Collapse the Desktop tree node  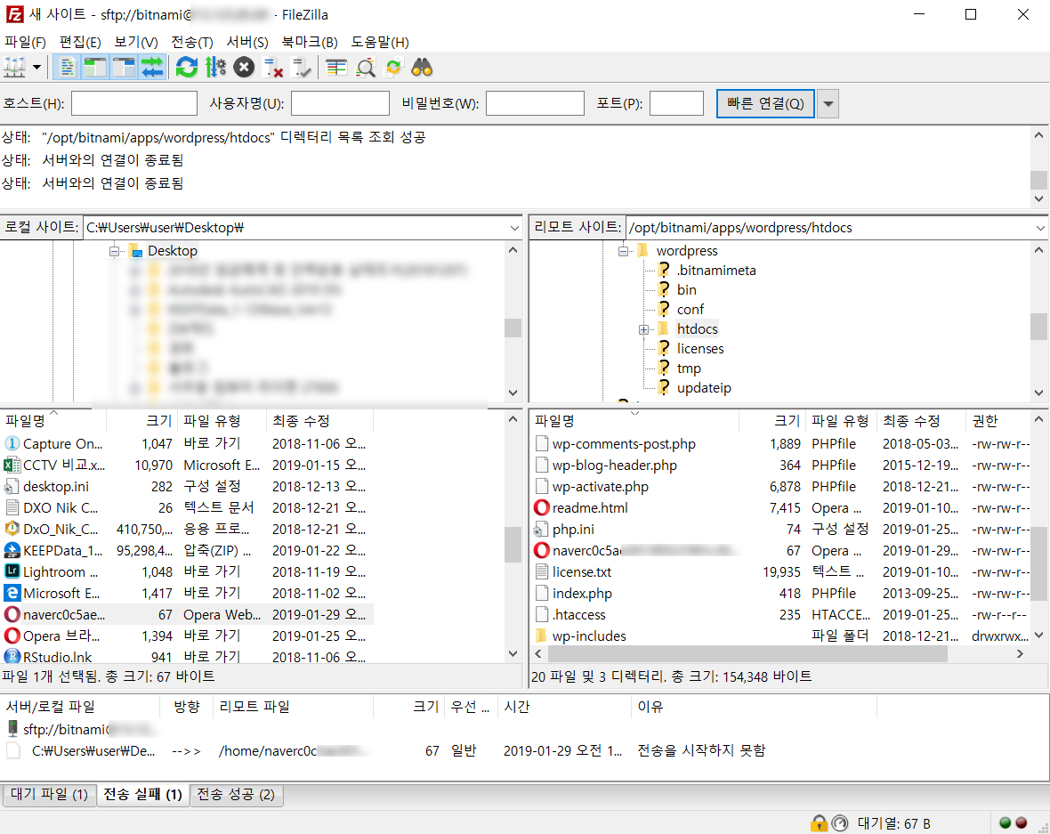[115, 251]
